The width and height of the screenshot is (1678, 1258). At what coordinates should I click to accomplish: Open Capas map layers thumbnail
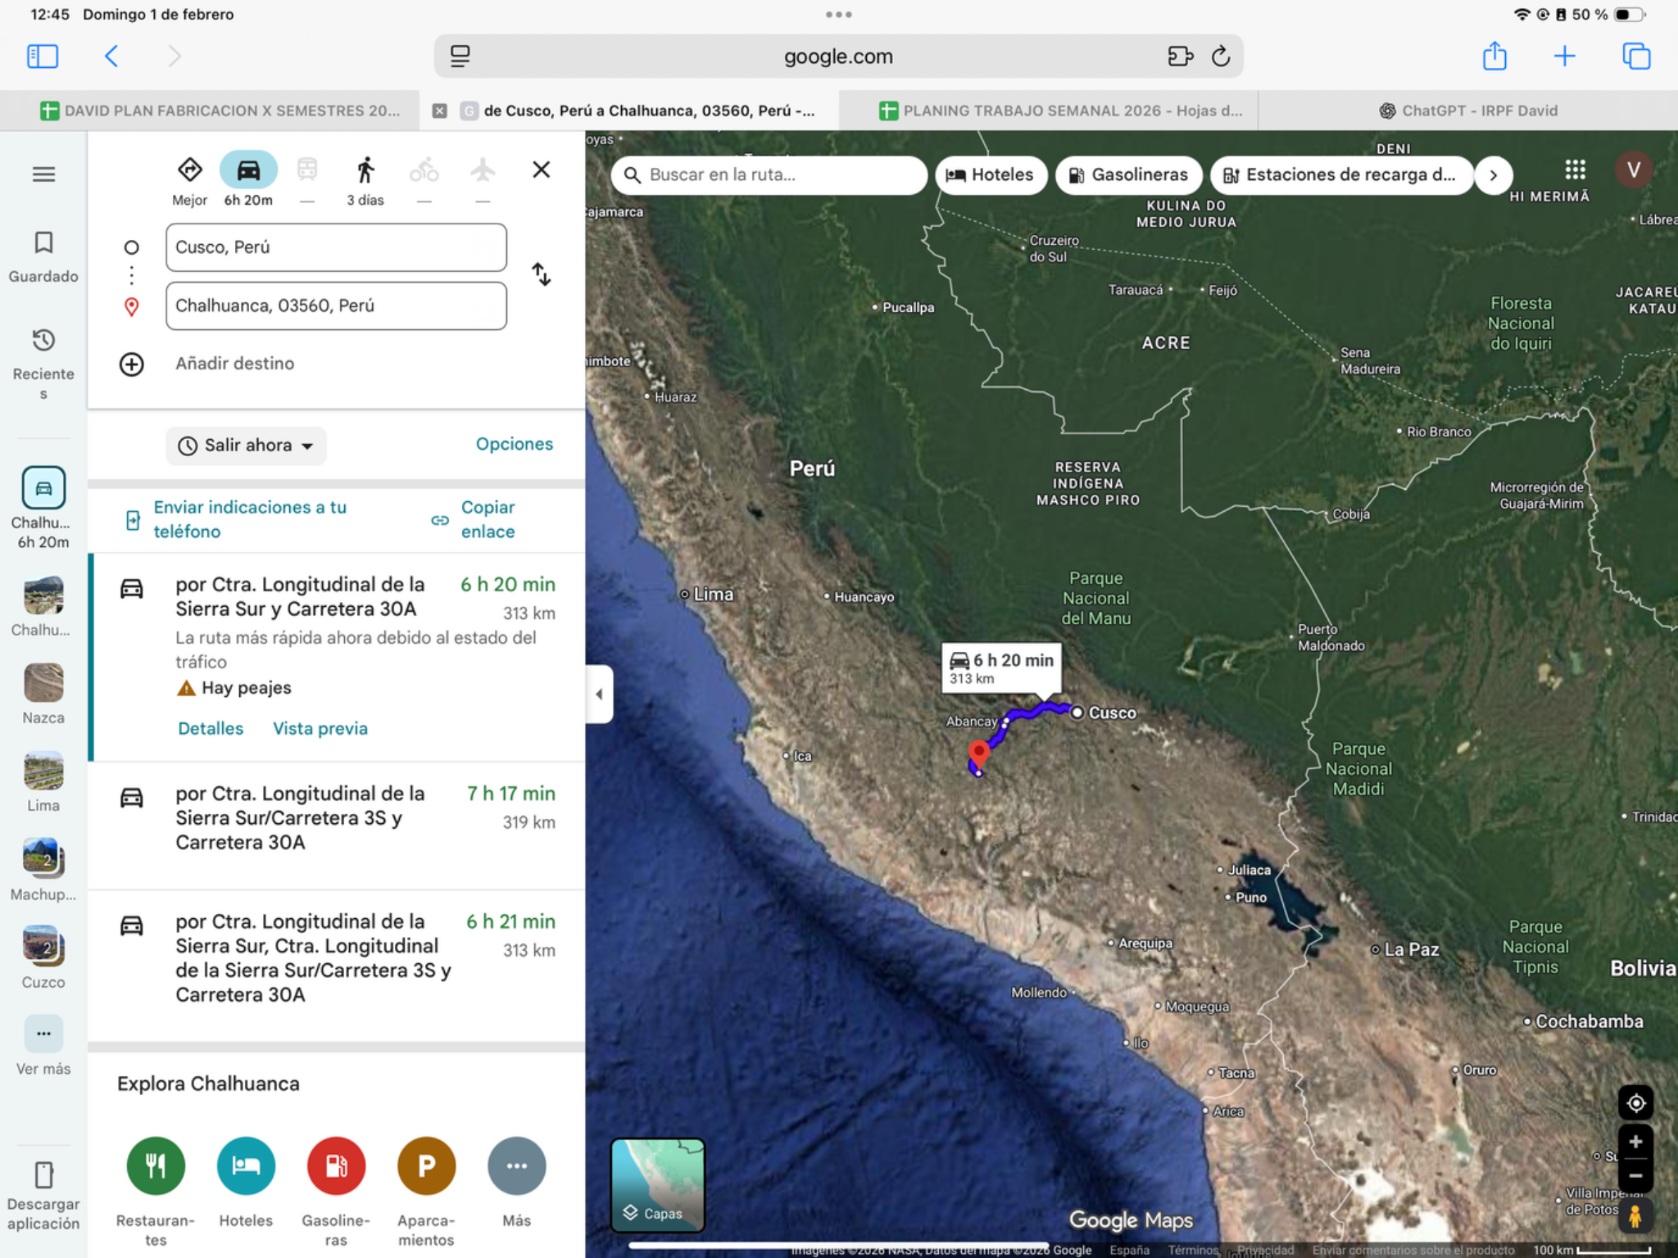coord(657,1185)
